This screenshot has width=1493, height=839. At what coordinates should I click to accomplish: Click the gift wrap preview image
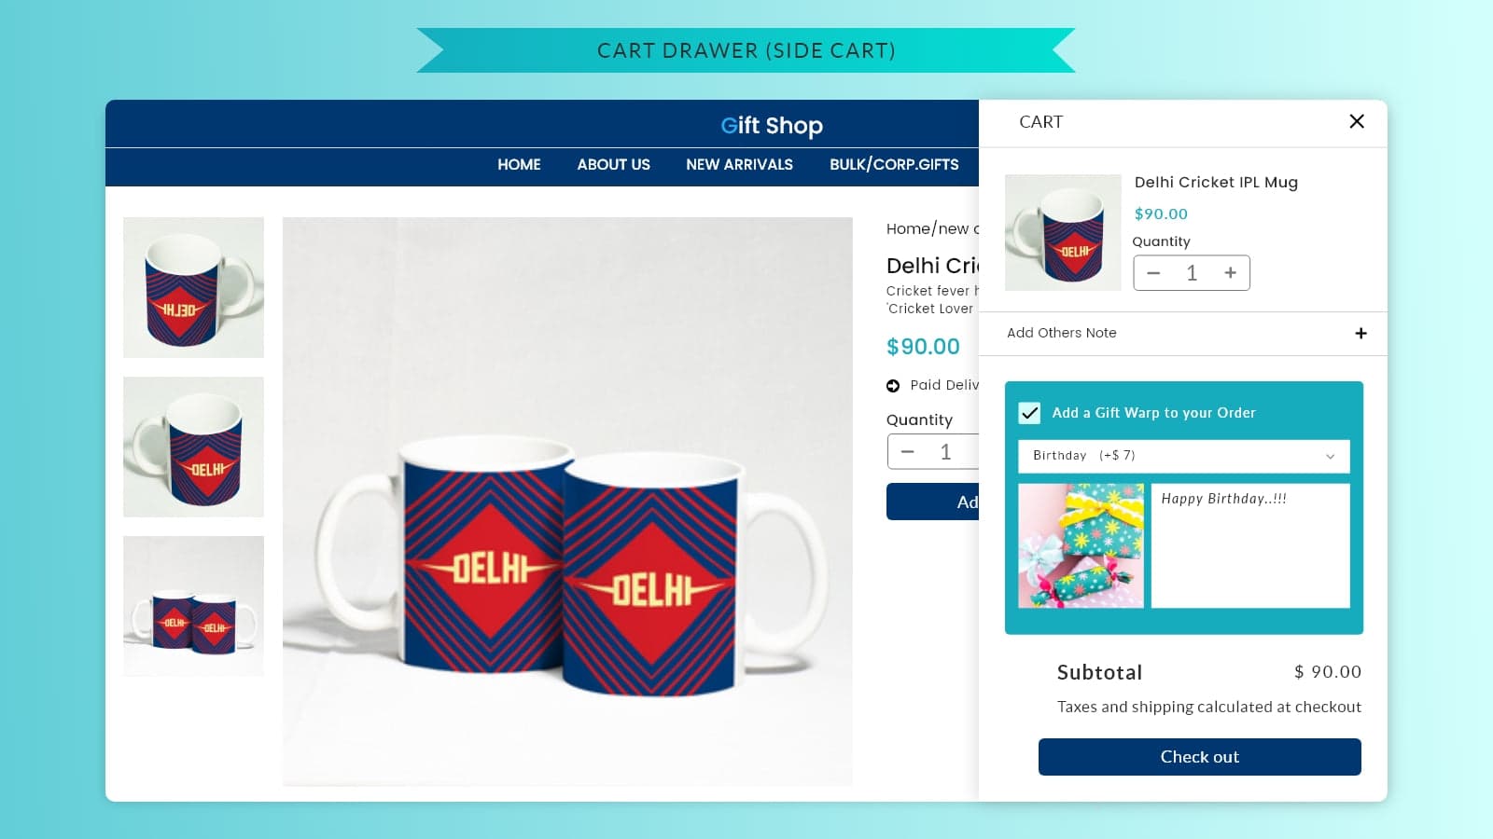(1081, 545)
